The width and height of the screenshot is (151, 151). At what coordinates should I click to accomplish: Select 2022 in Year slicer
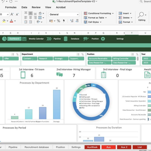(x=146, y=59)
